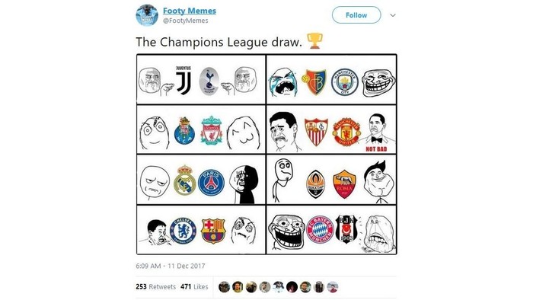Click the Liverpool crest in the image

pos(212,130)
